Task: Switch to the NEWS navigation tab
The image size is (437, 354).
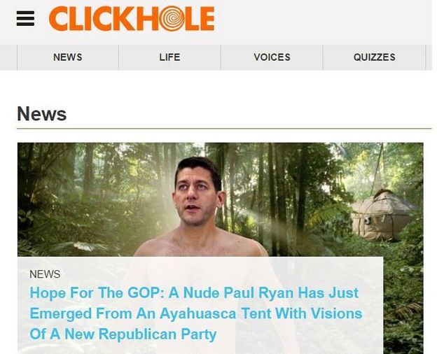Action: (68, 57)
